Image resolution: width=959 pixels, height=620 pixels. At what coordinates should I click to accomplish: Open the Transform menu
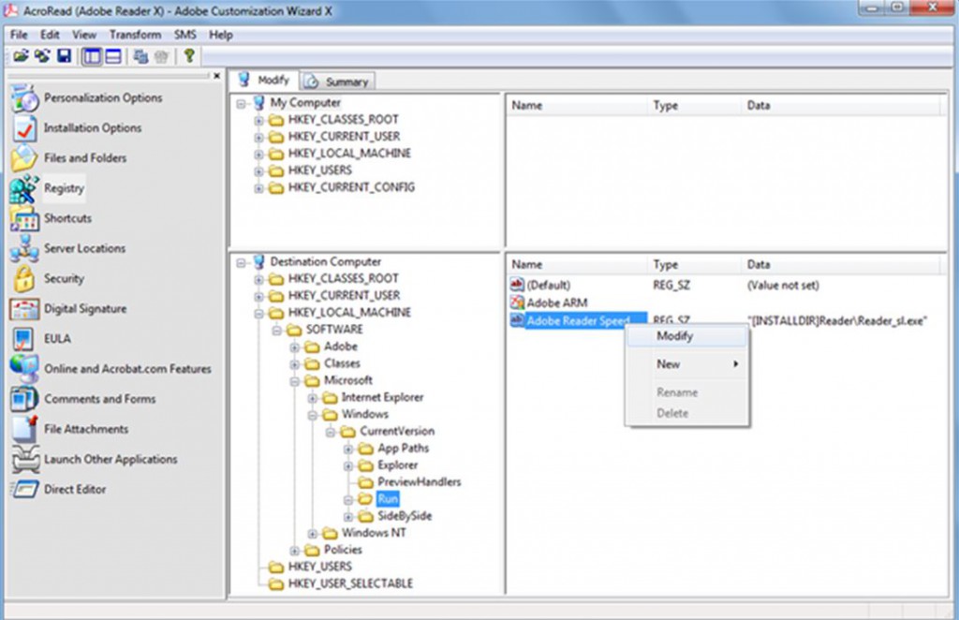[135, 35]
